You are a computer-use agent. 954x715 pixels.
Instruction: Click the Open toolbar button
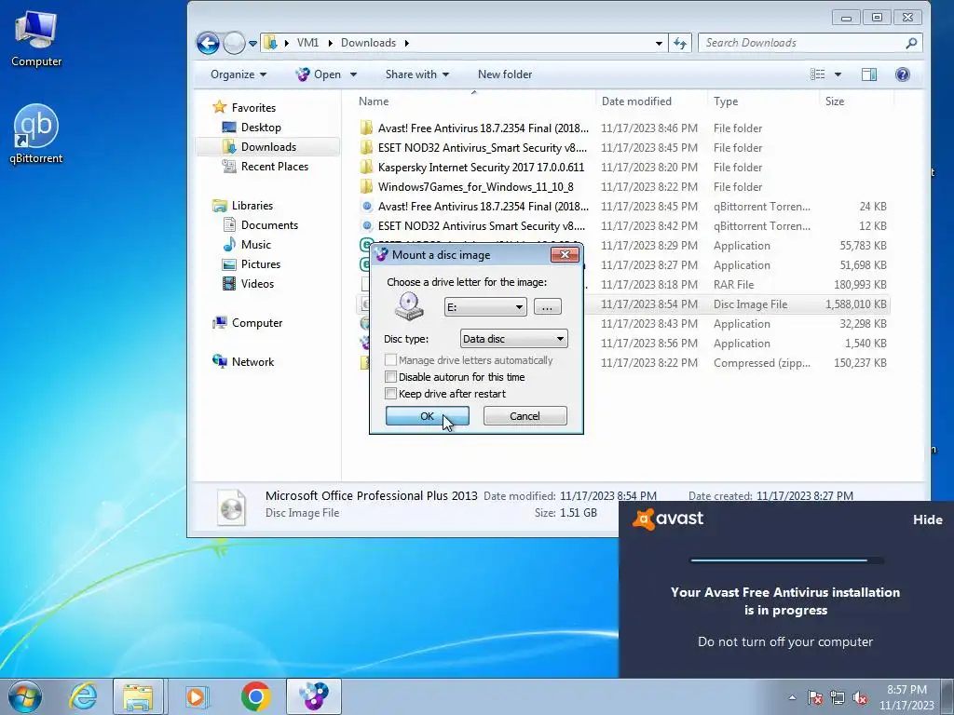[x=319, y=74]
